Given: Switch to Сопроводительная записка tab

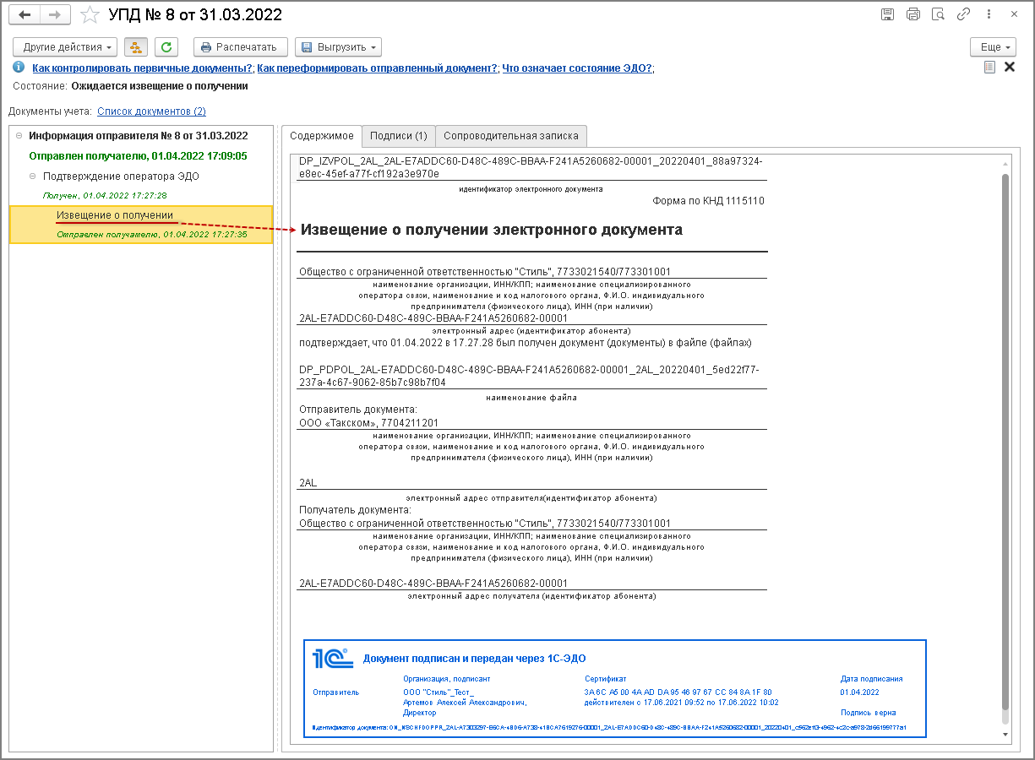Looking at the screenshot, I should click(510, 136).
